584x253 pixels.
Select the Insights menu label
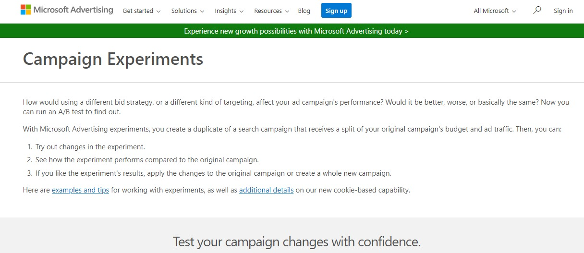click(225, 11)
